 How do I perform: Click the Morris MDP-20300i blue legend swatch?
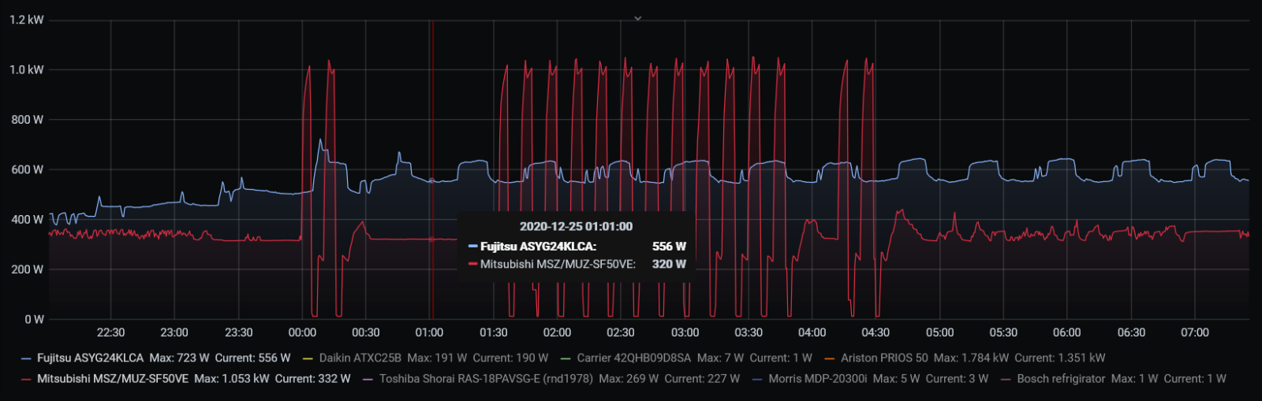(757, 380)
